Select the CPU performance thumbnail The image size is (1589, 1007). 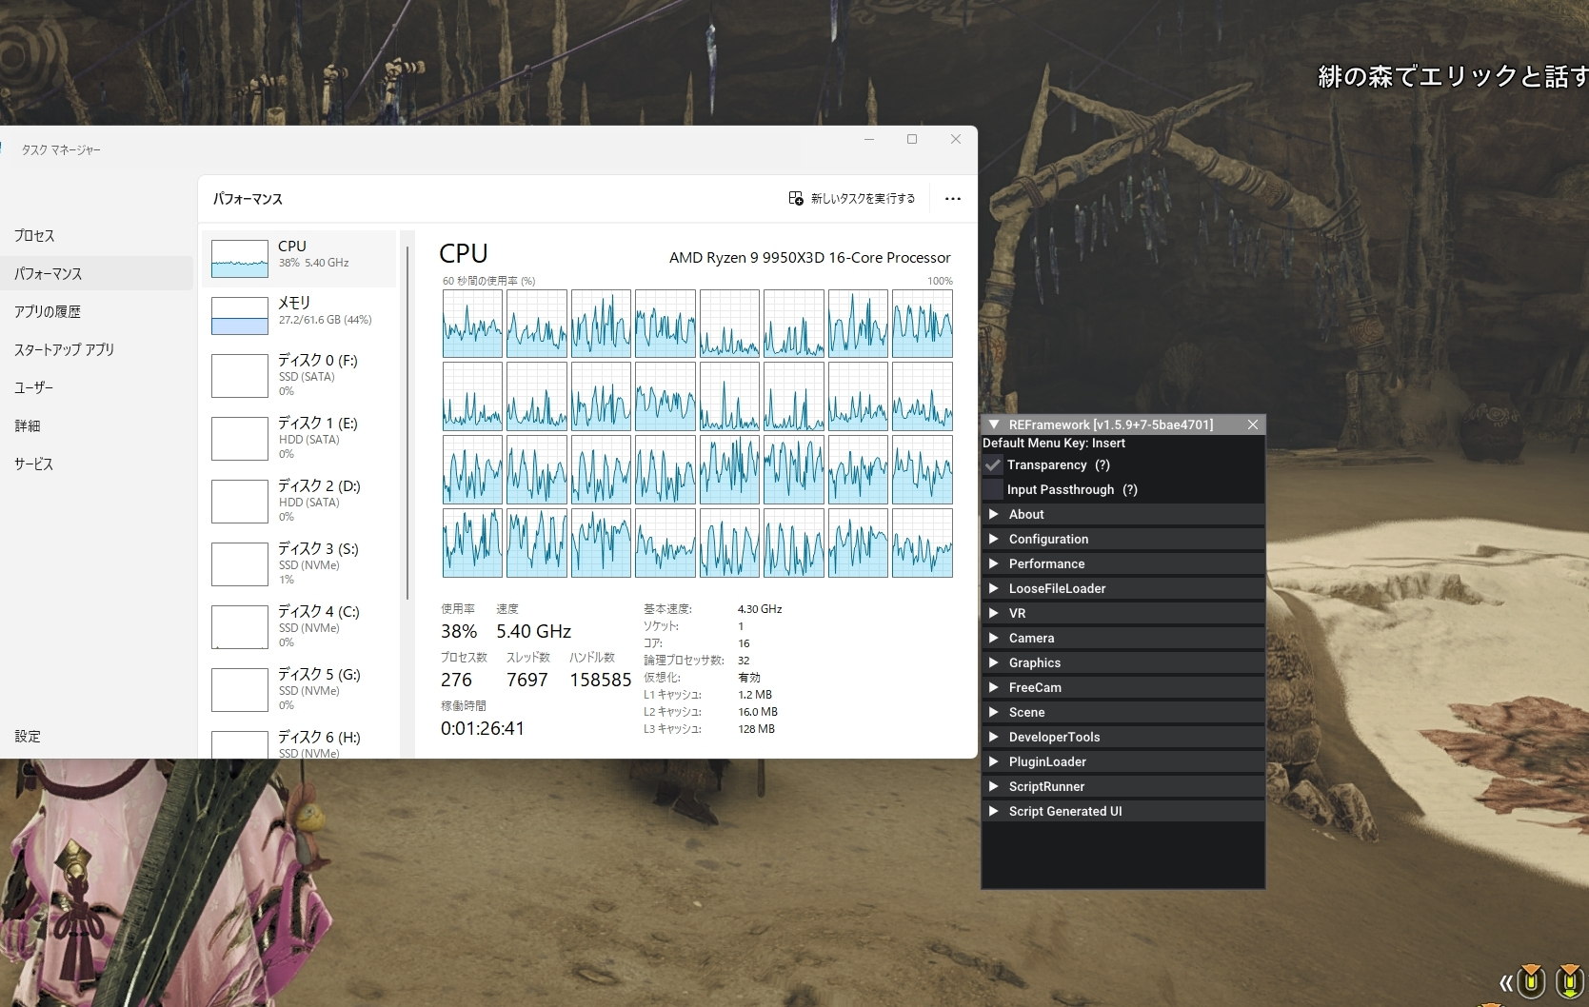pos(299,259)
